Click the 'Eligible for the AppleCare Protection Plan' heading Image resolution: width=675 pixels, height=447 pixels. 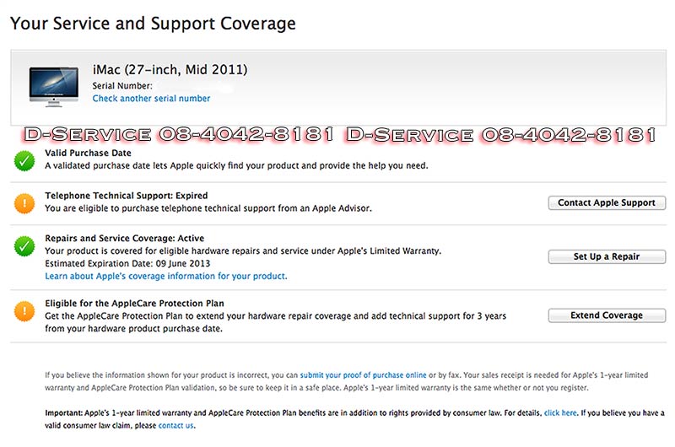pyautogui.click(x=134, y=303)
